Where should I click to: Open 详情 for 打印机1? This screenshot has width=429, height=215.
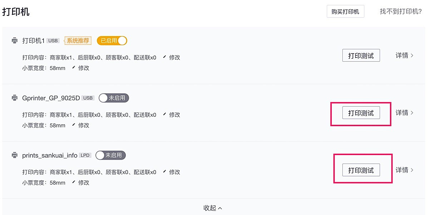[404, 56]
